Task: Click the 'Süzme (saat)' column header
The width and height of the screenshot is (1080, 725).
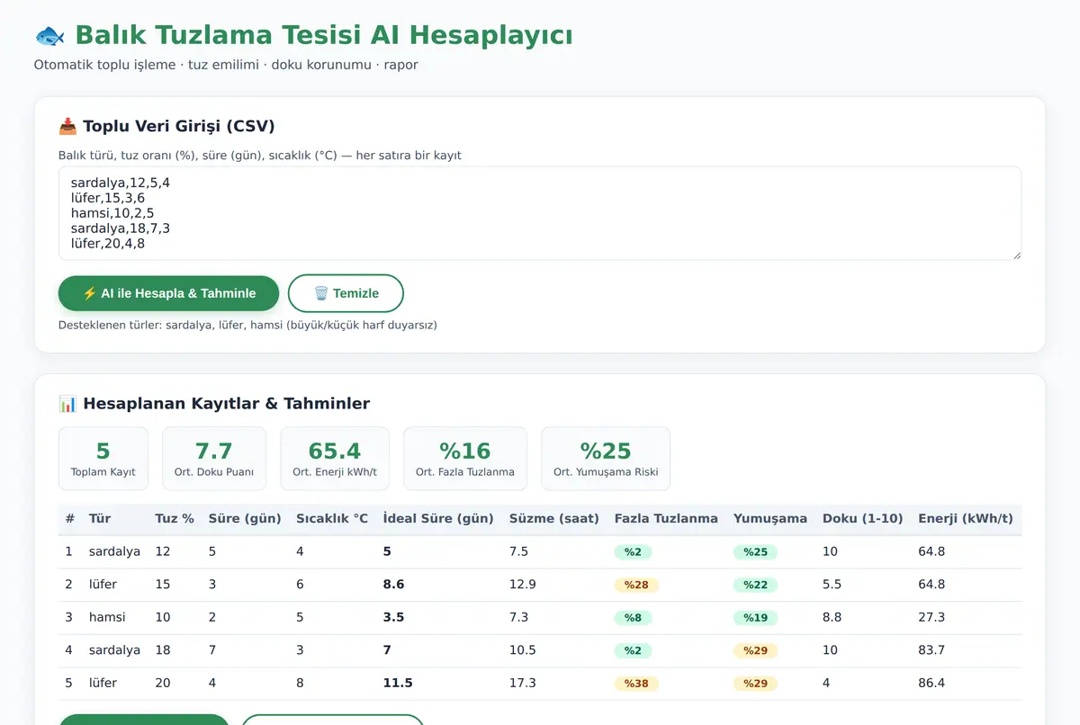Action: coord(554,518)
